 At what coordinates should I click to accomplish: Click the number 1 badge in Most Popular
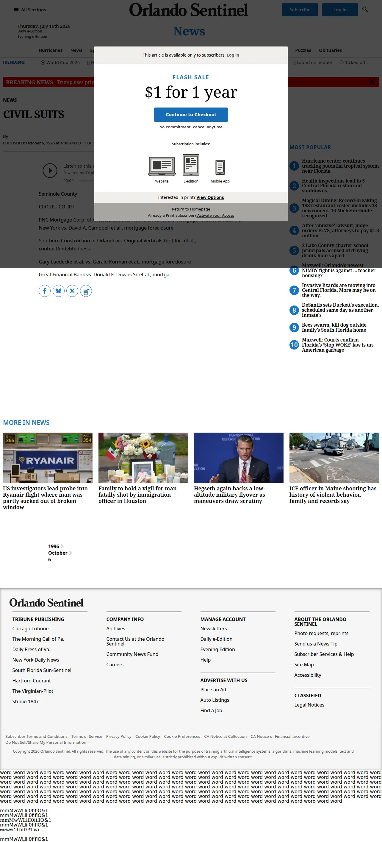tap(294, 166)
